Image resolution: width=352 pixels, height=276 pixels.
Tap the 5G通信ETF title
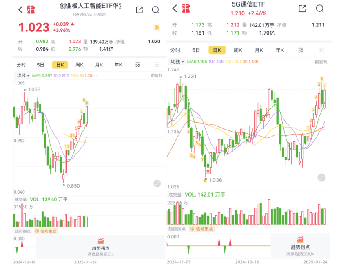pos(248,4)
